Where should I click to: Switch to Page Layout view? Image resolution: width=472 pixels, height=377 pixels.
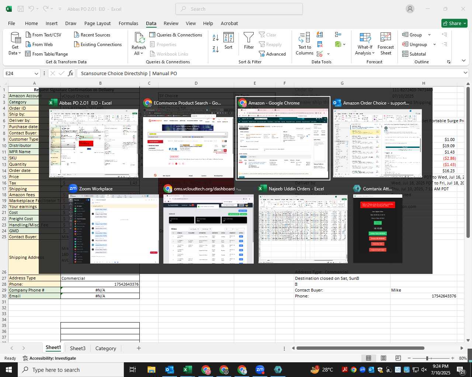pos(383,358)
